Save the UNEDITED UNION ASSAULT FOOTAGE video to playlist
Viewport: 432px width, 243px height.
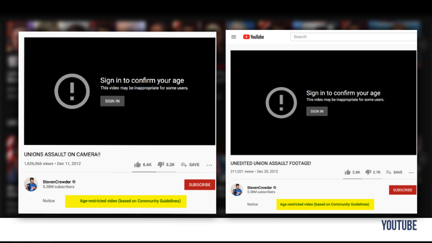394,172
